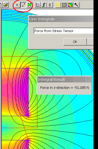Open the Force from Stress Tensor dropdown
The image size is (98, 149).
pyautogui.click(x=64, y=31)
